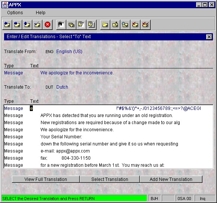Click the magnifier inquire folder icon
217x203 pixels.
click(x=125, y=25)
